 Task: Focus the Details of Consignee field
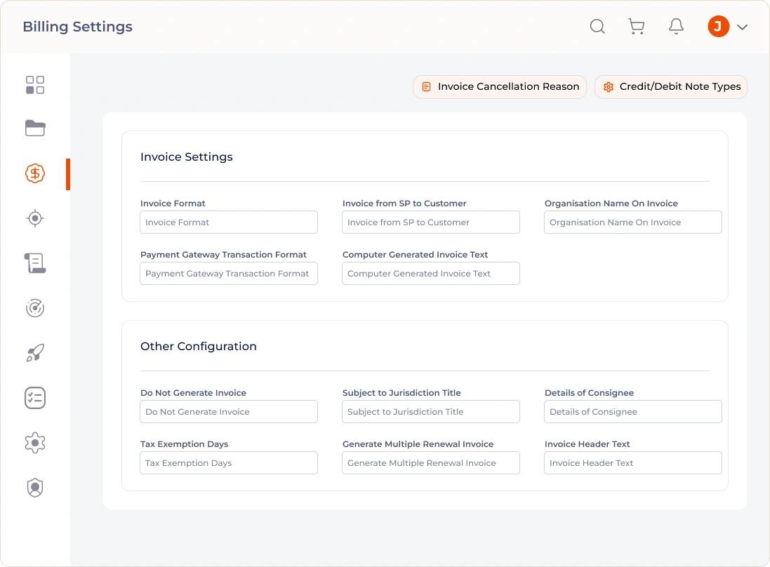click(633, 412)
